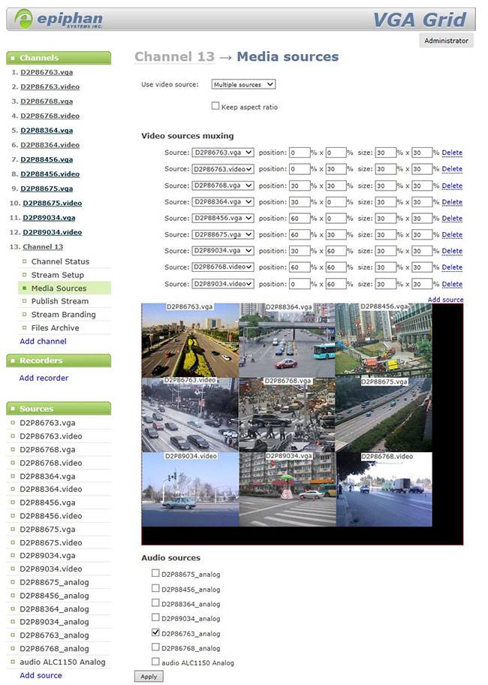The image size is (488, 685).
Task: Open the Files Archive section
Action: coord(55,327)
